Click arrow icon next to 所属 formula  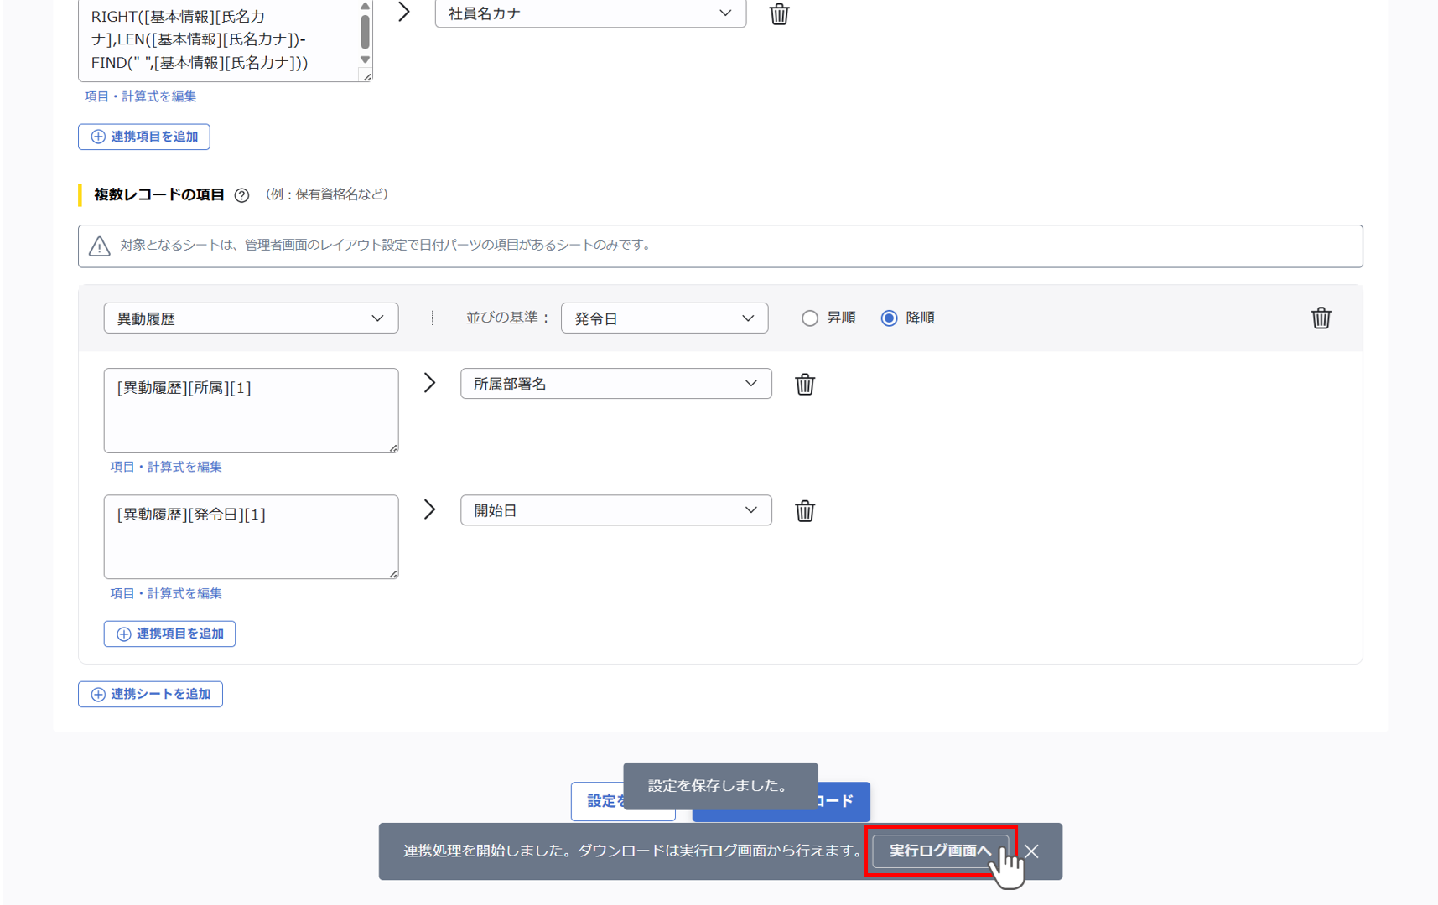coord(430,383)
